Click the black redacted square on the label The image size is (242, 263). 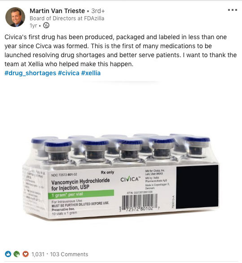point(198,187)
